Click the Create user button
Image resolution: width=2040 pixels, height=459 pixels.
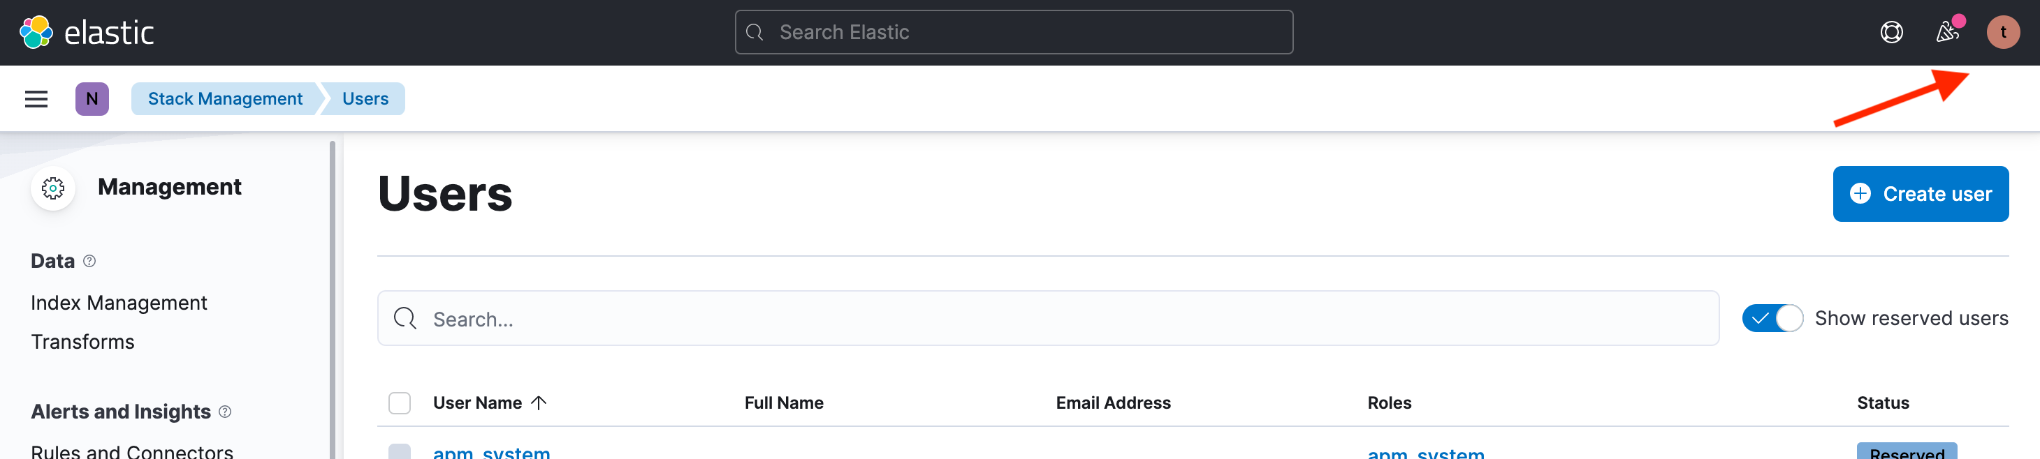(x=1921, y=194)
